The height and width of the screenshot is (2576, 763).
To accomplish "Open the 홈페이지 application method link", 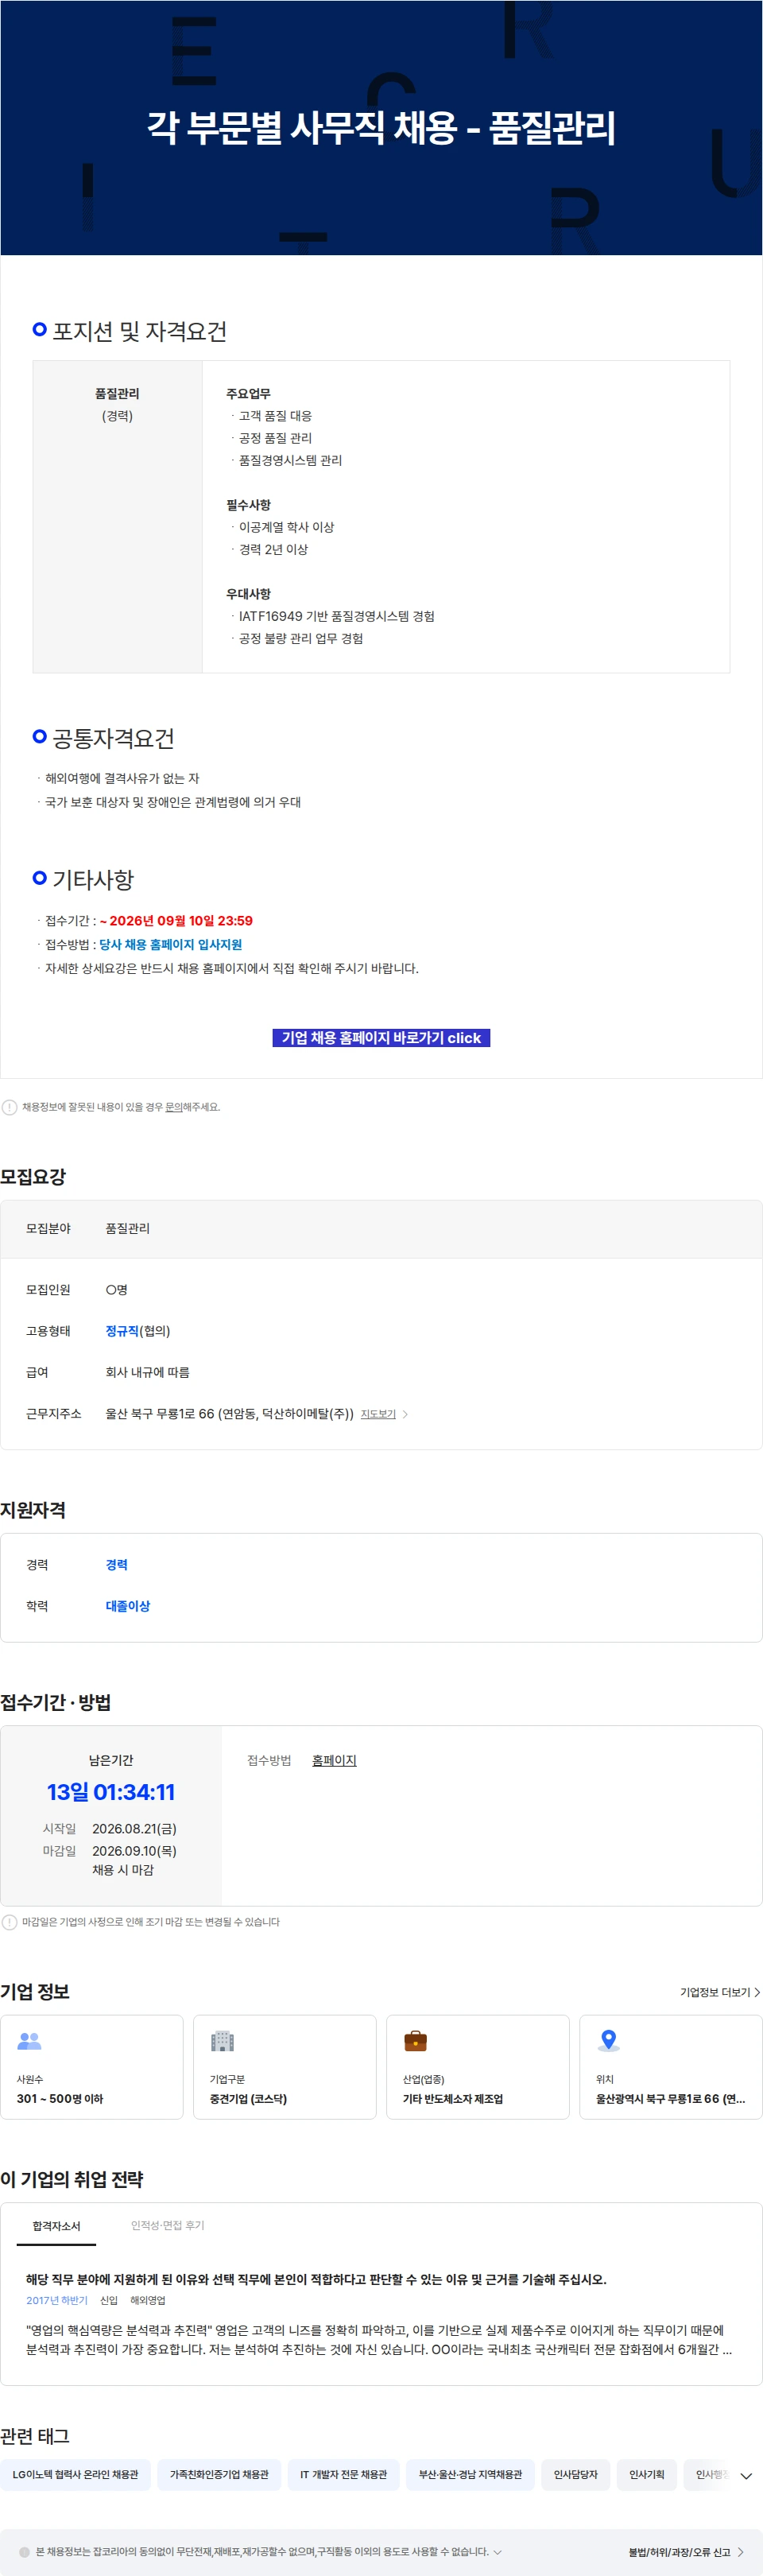I will (334, 1760).
